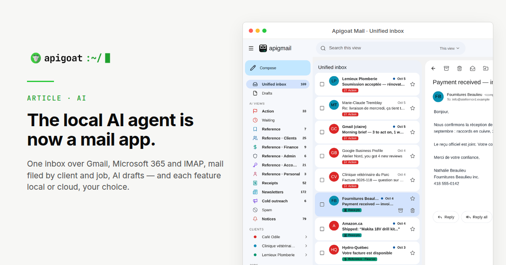The image size is (506, 265).
Task: Click the apigoat goat logo on the left
Action: [x=36, y=58]
